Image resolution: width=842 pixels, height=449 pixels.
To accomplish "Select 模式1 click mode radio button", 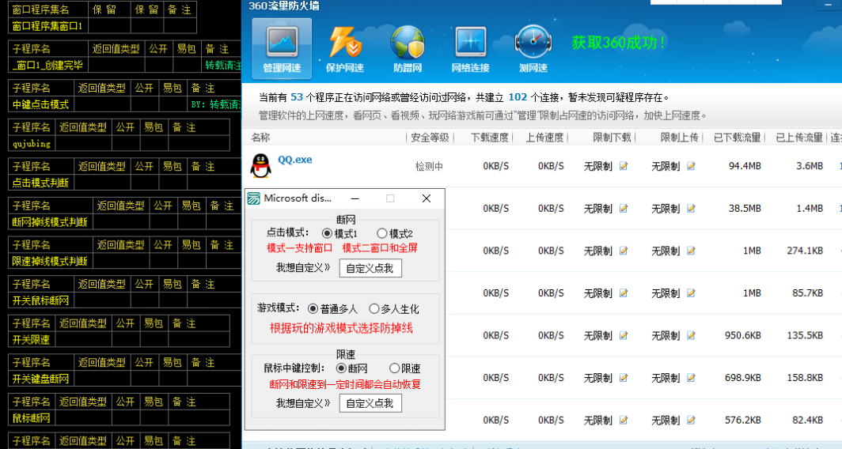I will [327, 233].
